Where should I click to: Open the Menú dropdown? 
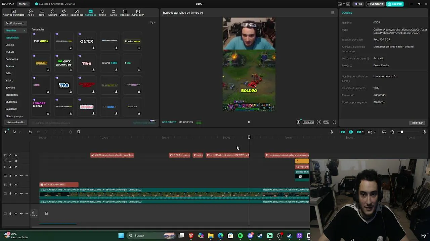point(23,4)
